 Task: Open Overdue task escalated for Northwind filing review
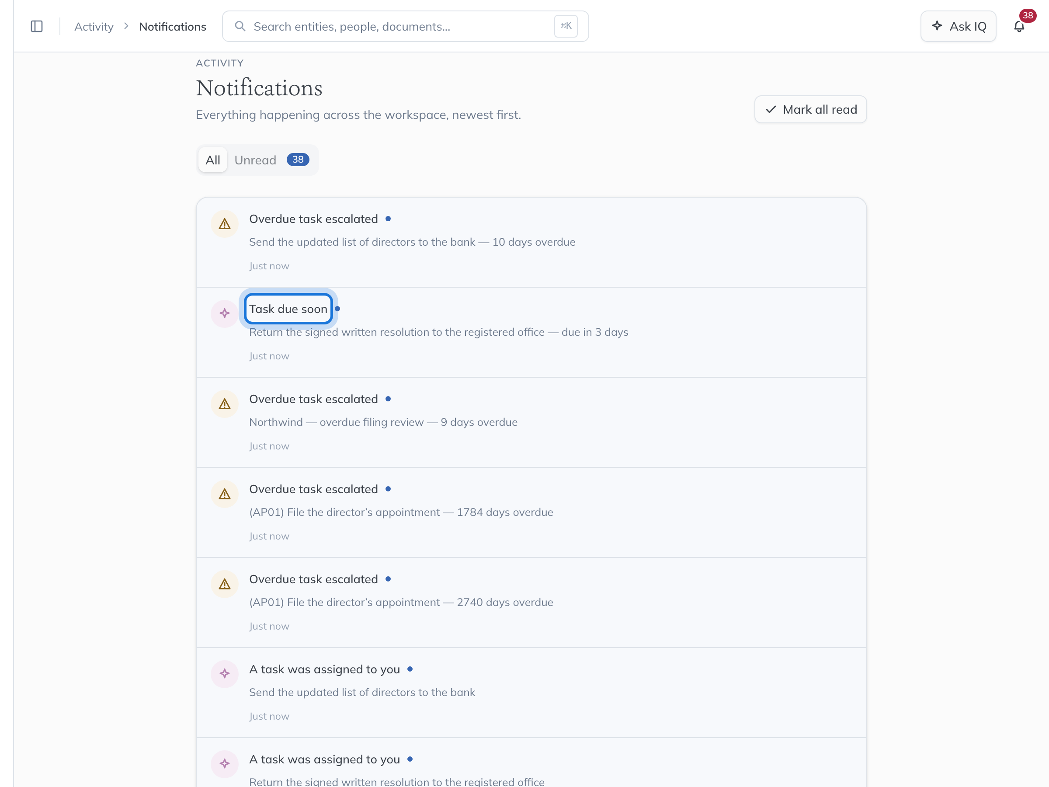[313, 400]
